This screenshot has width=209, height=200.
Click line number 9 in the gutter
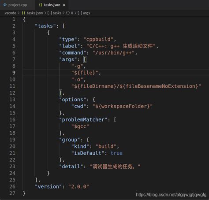(x=14, y=73)
